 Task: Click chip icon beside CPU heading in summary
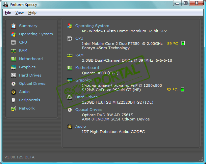[70, 39]
